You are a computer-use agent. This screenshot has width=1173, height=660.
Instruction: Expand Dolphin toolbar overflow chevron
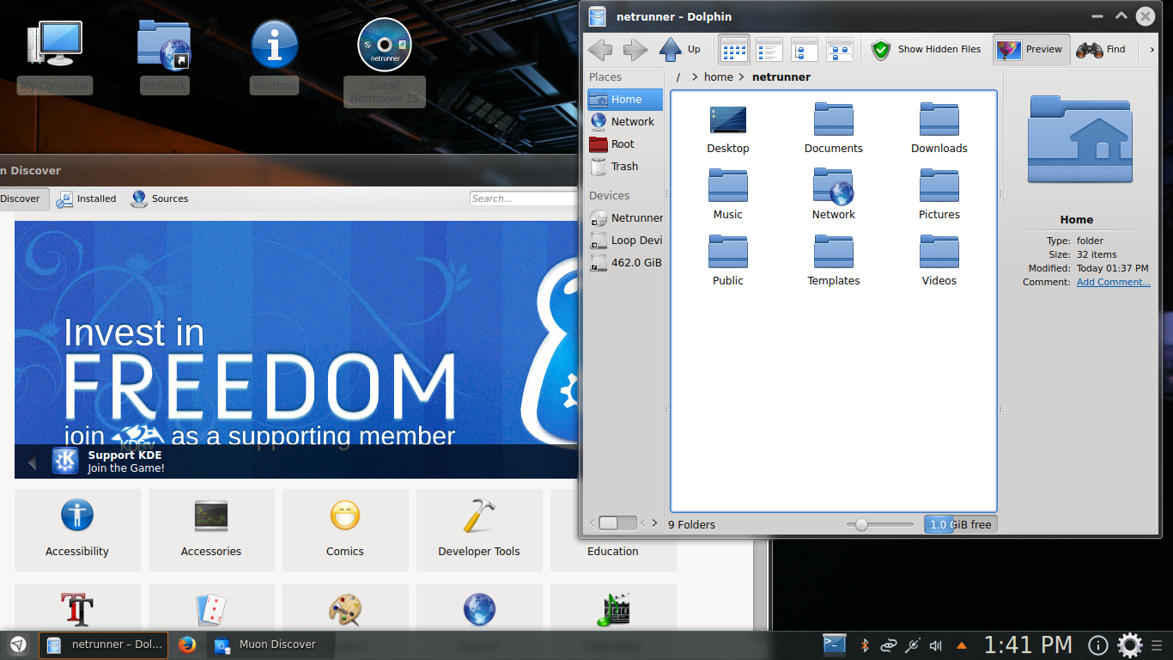(1152, 50)
